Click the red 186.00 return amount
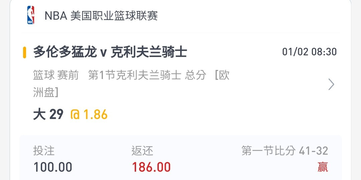Viewport: 361px width, 180px height. point(151,167)
